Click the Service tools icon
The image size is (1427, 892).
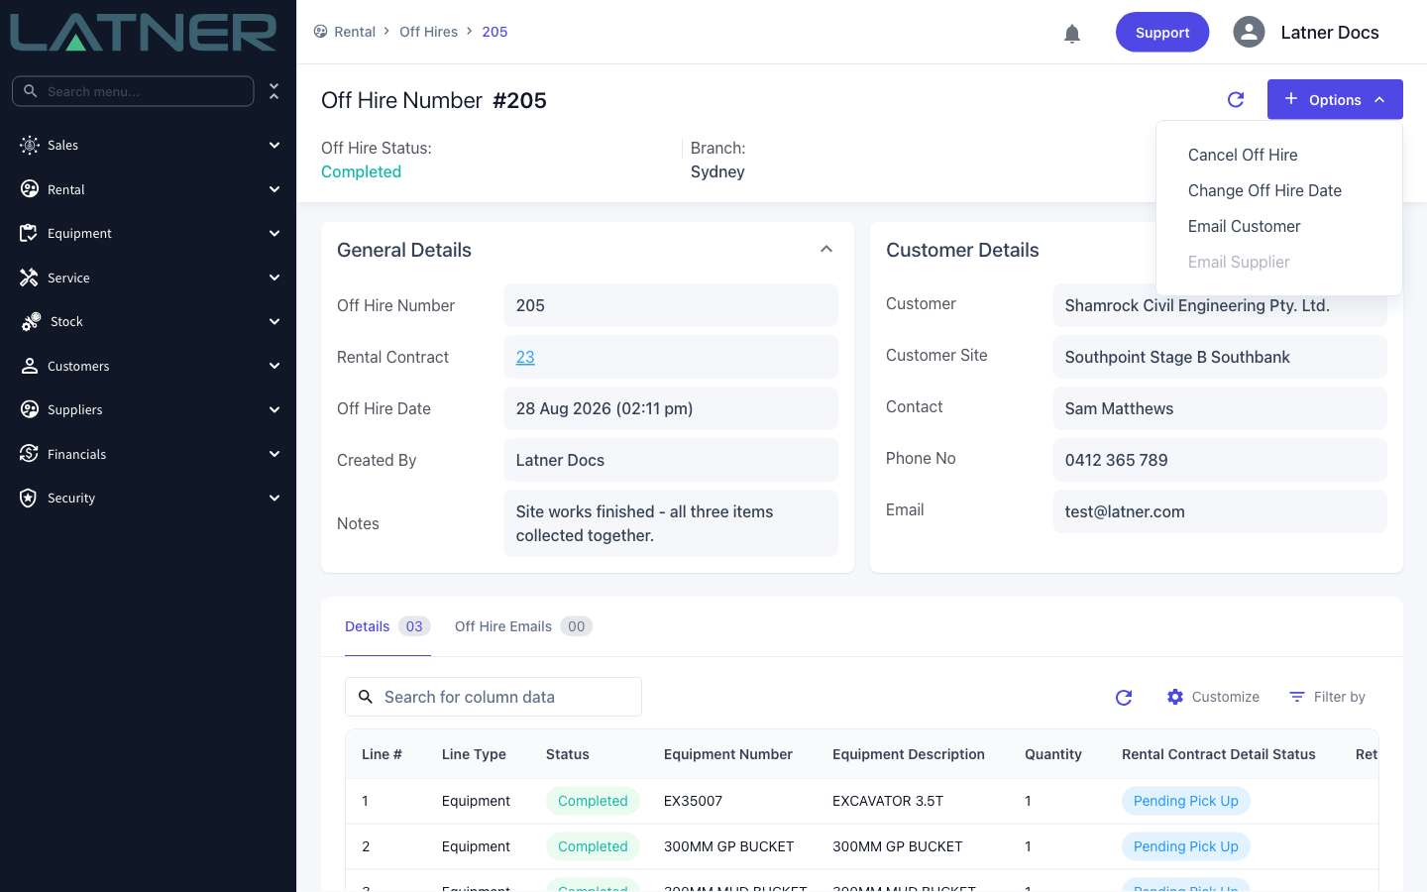(x=29, y=278)
